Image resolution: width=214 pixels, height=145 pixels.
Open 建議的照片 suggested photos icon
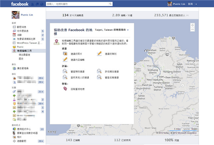(x=65, y=53)
